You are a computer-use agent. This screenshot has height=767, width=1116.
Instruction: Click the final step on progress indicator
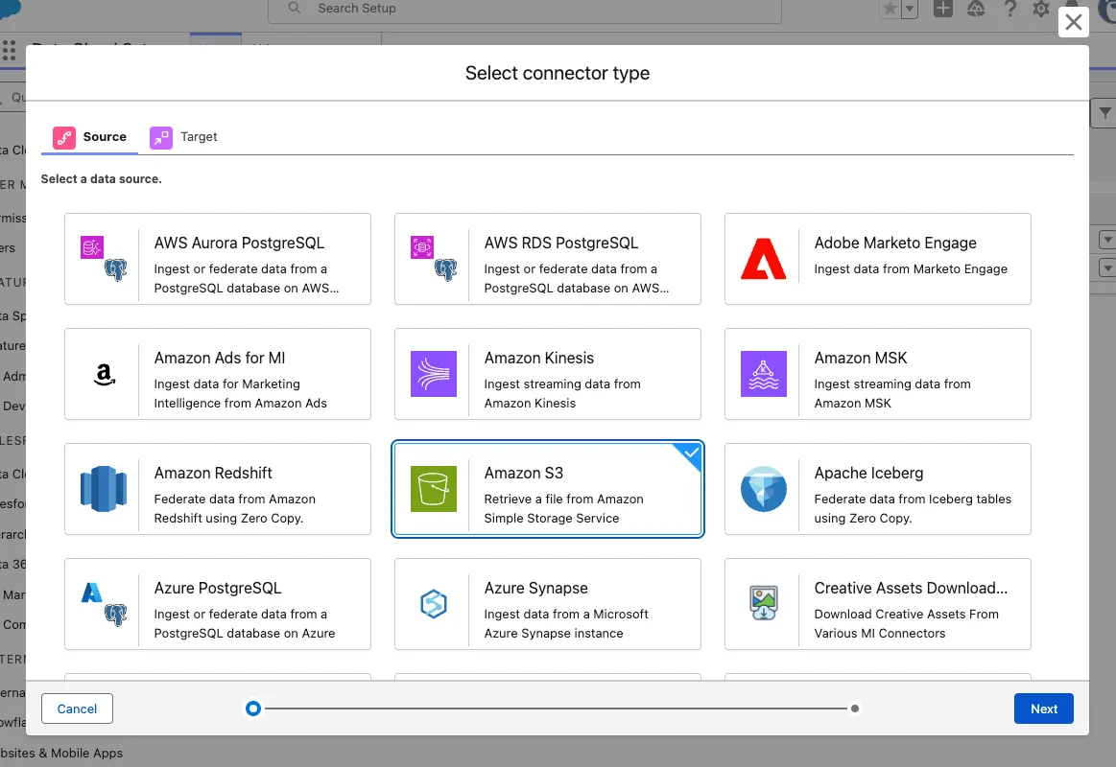pyautogui.click(x=854, y=709)
